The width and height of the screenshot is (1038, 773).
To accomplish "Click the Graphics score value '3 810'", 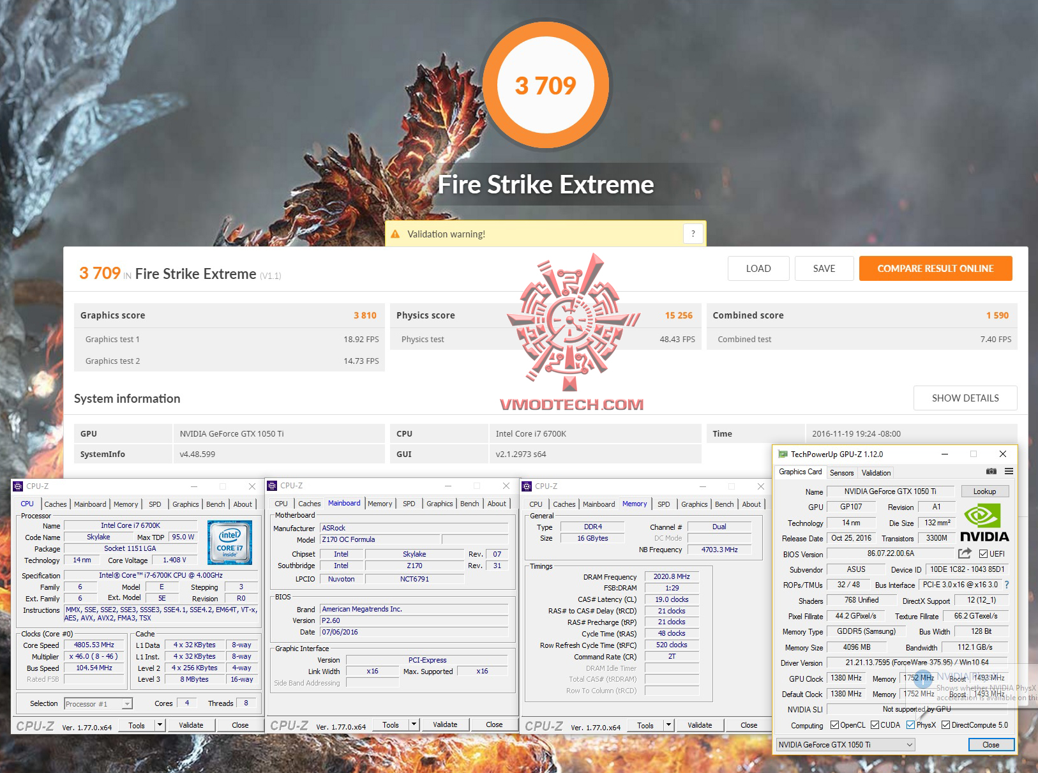I will click(365, 315).
